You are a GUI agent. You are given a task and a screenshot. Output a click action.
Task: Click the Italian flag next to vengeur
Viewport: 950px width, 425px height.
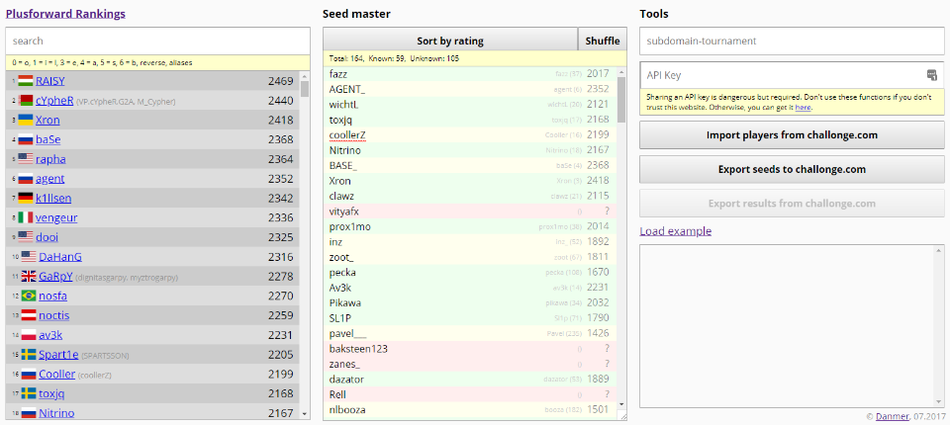point(27,217)
